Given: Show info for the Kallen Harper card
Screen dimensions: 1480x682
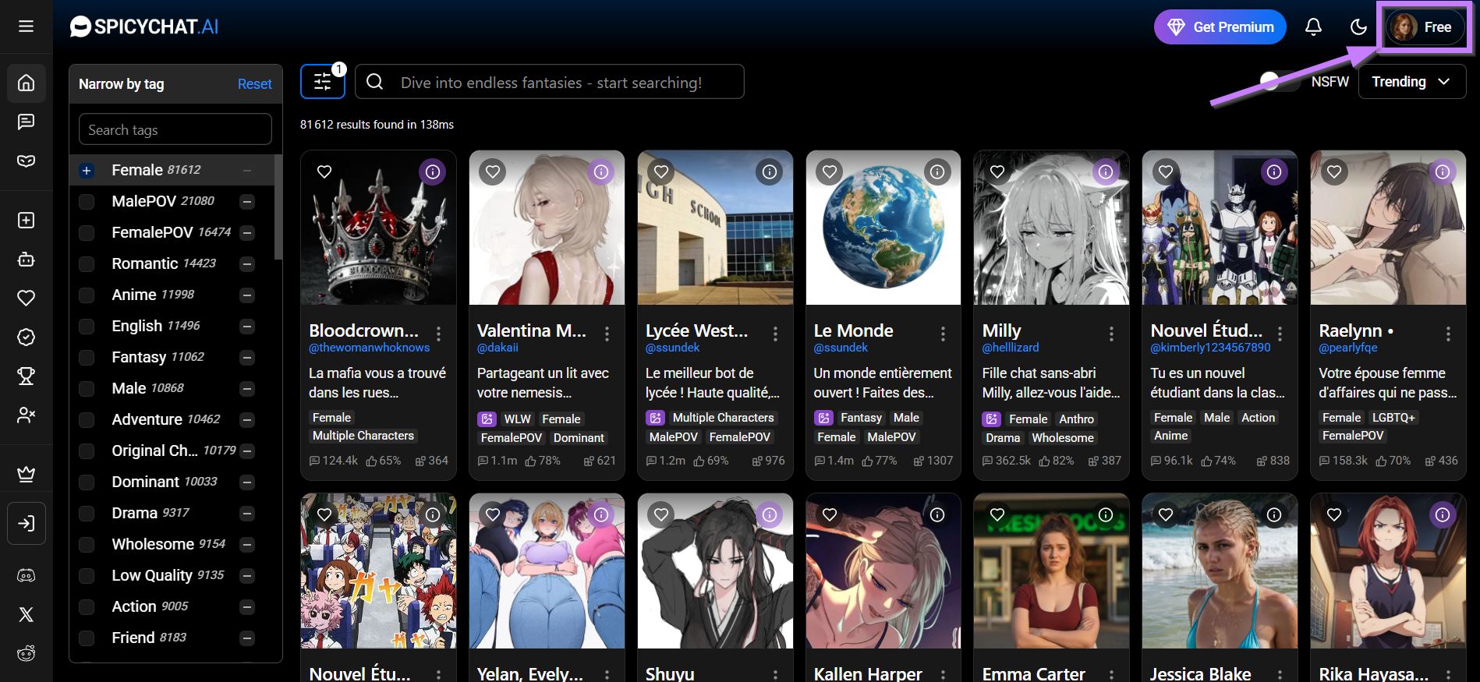Looking at the screenshot, I should pos(937,514).
